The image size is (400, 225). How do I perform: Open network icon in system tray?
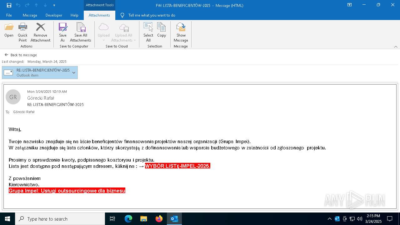coord(352,219)
